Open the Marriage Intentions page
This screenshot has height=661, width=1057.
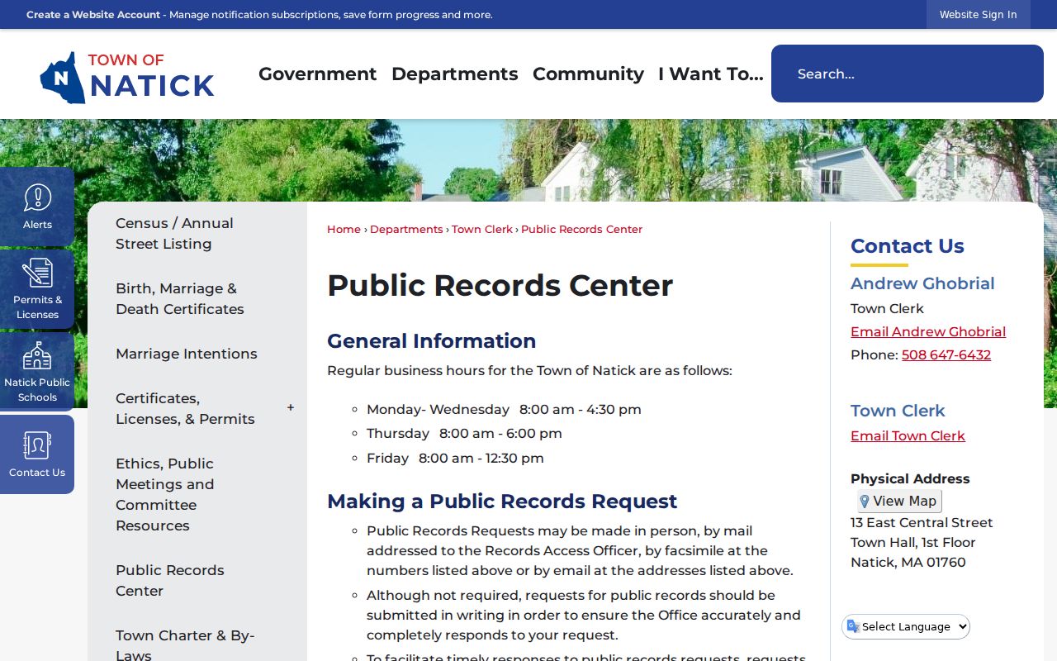pos(187,354)
